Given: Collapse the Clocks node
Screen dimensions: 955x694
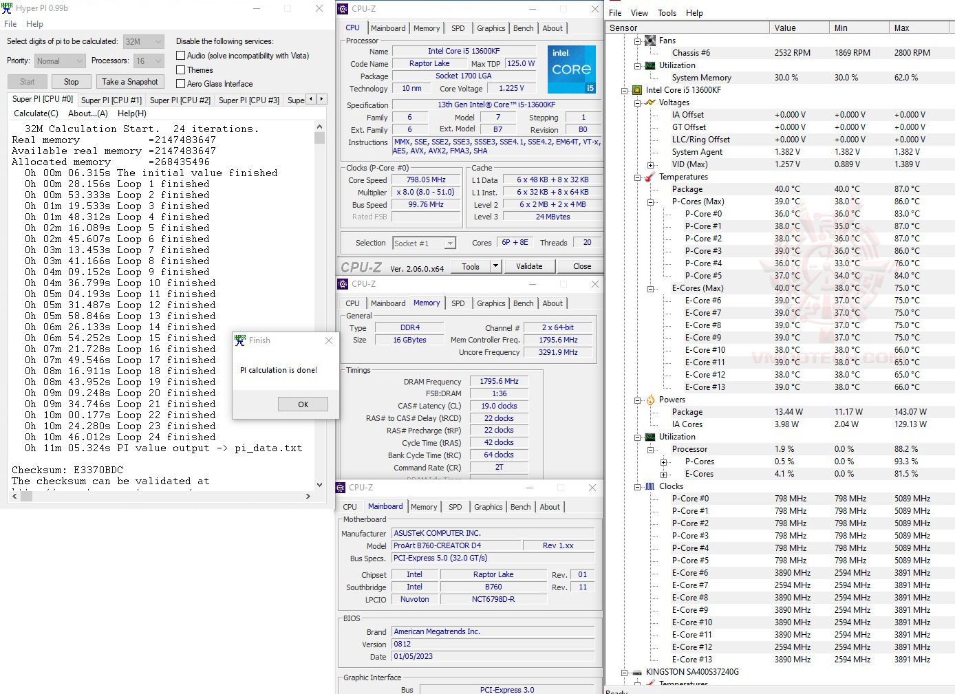Looking at the screenshot, I should click(x=637, y=486).
